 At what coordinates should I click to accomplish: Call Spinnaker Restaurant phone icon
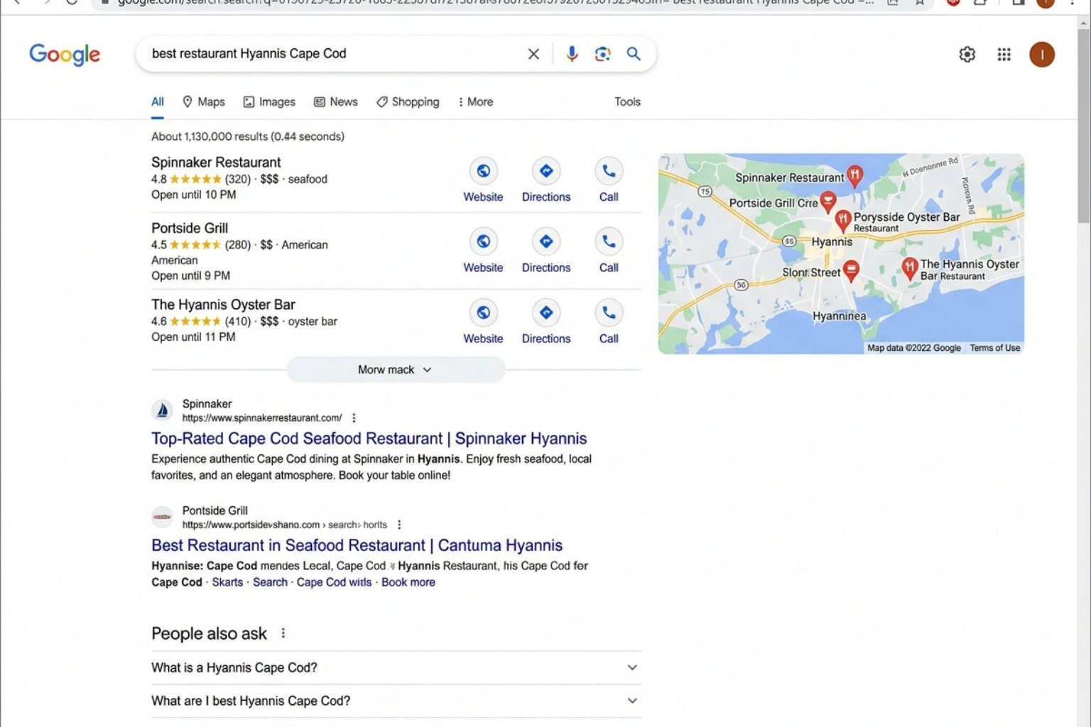coord(609,171)
